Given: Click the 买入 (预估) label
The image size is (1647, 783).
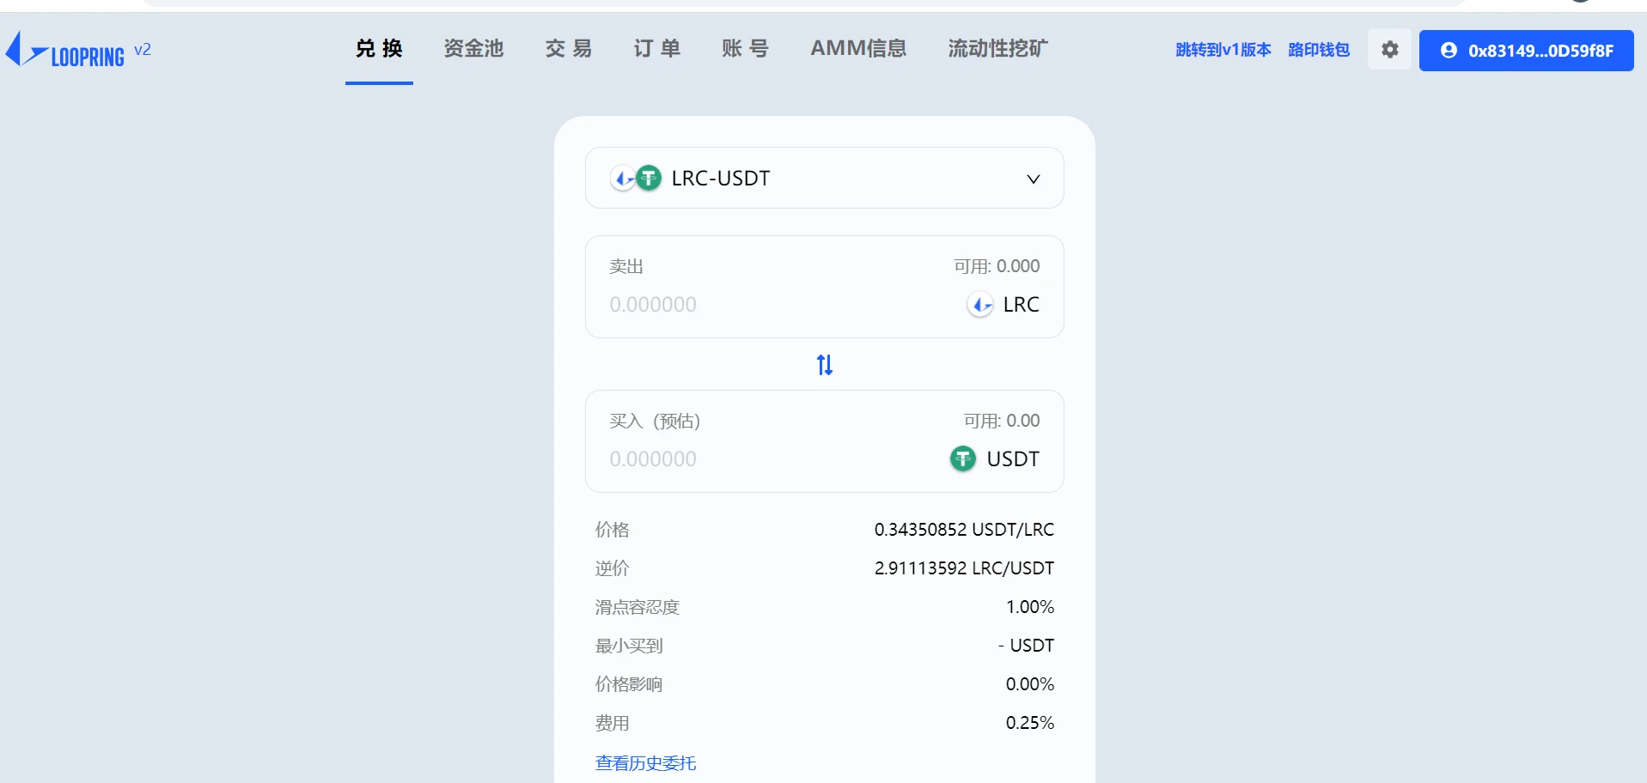Looking at the screenshot, I should pyautogui.click(x=655, y=421).
